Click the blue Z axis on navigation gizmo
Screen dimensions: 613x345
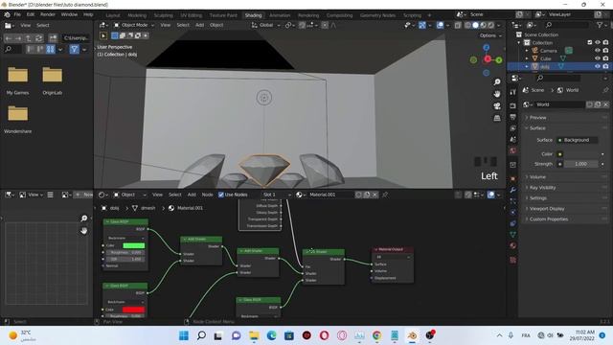click(x=486, y=47)
